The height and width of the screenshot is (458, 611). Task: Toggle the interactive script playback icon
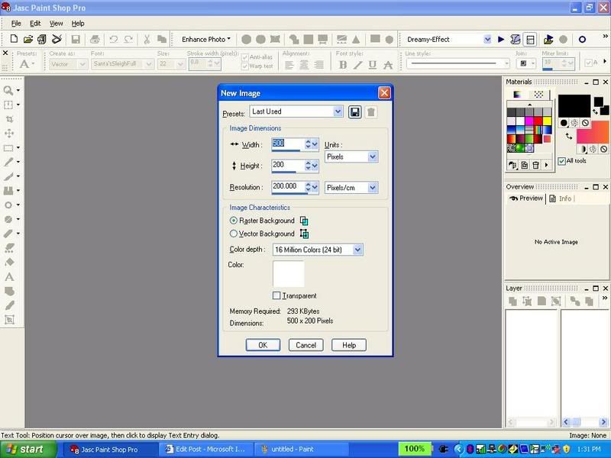(530, 39)
